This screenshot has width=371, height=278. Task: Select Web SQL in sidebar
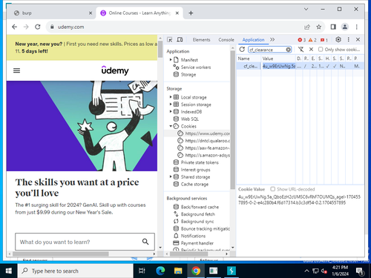click(x=189, y=119)
